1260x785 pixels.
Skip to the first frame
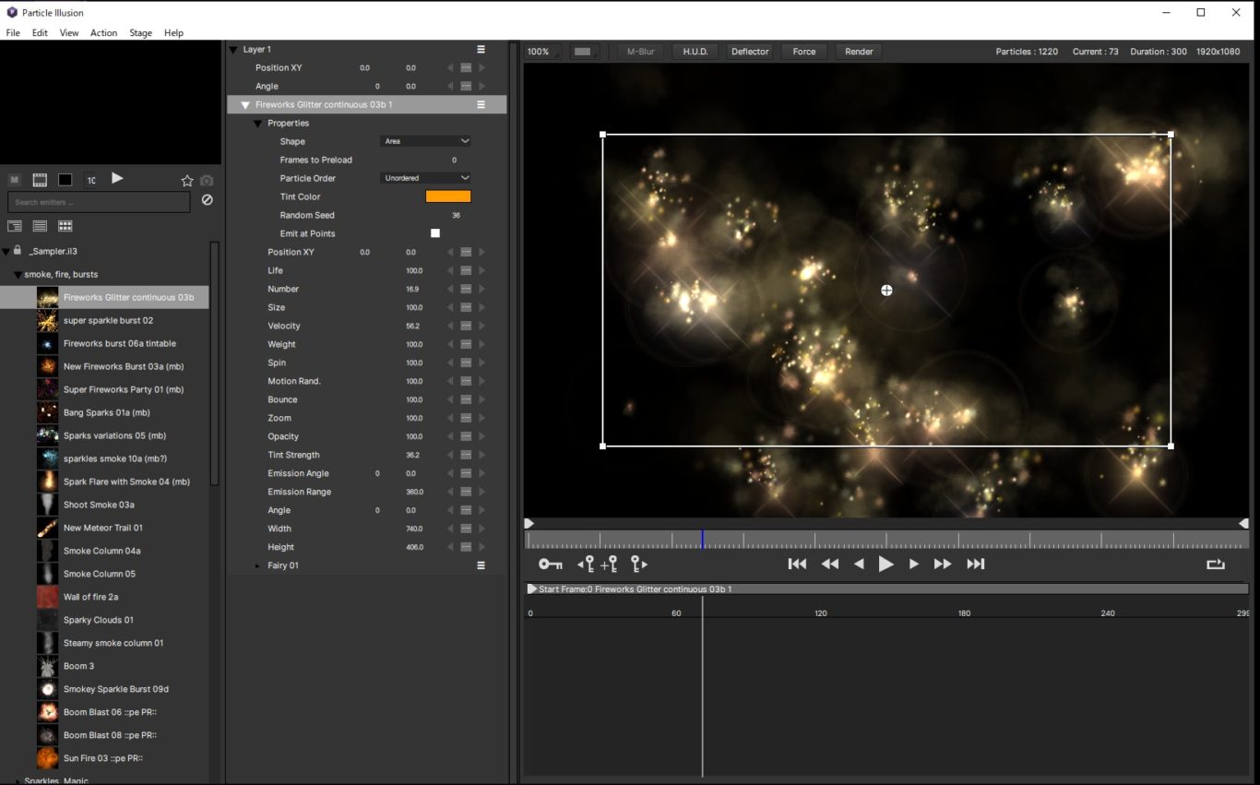click(x=797, y=565)
